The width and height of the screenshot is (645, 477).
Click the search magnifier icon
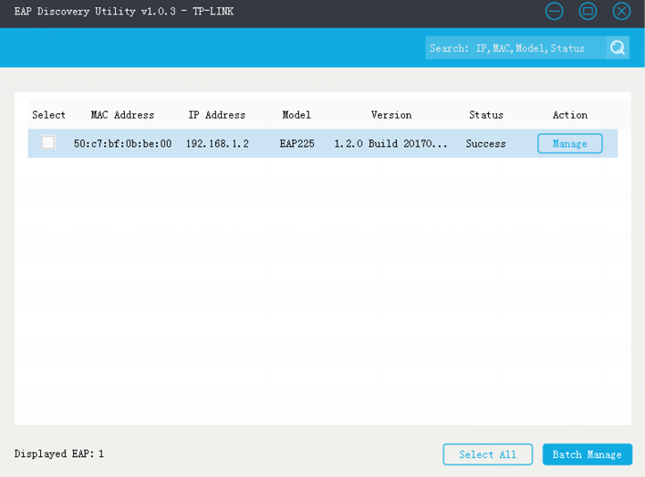[x=618, y=48]
